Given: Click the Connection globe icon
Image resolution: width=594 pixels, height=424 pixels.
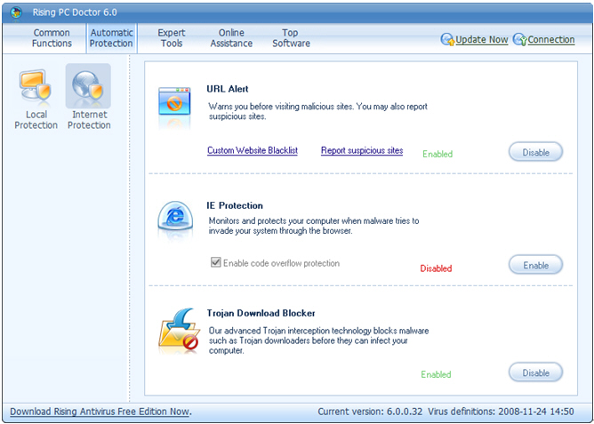Looking at the screenshot, I should coord(520,40).
